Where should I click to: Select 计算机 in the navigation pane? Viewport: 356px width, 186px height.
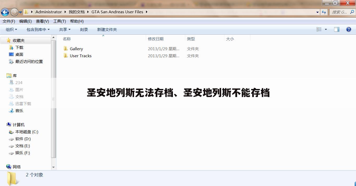coord(19,125)
